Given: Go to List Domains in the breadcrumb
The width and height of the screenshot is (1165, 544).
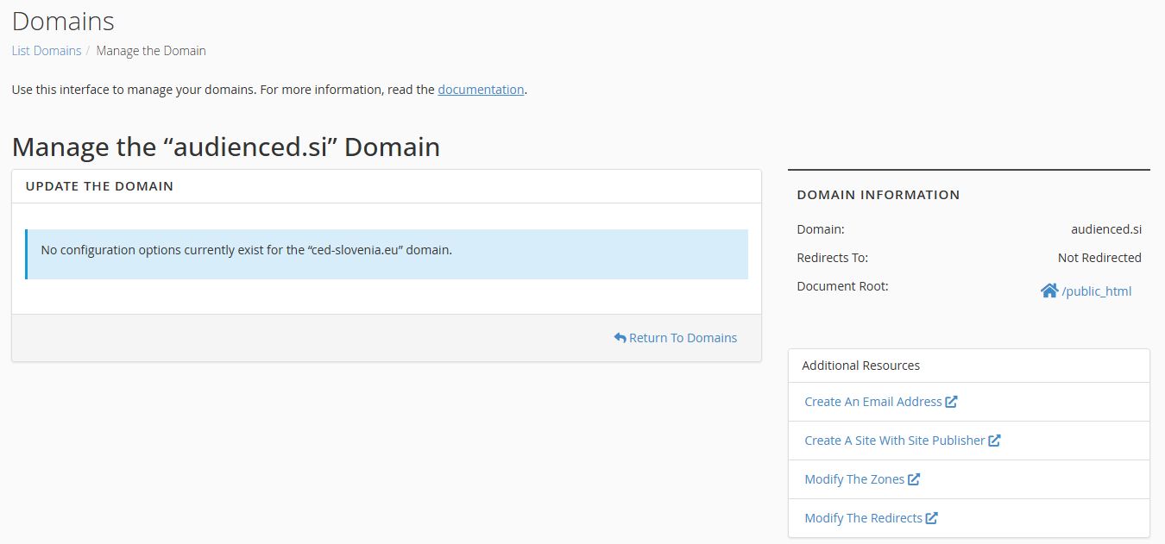Looking at the screenshot, I should pyautogui.click(x=47, y=51).
